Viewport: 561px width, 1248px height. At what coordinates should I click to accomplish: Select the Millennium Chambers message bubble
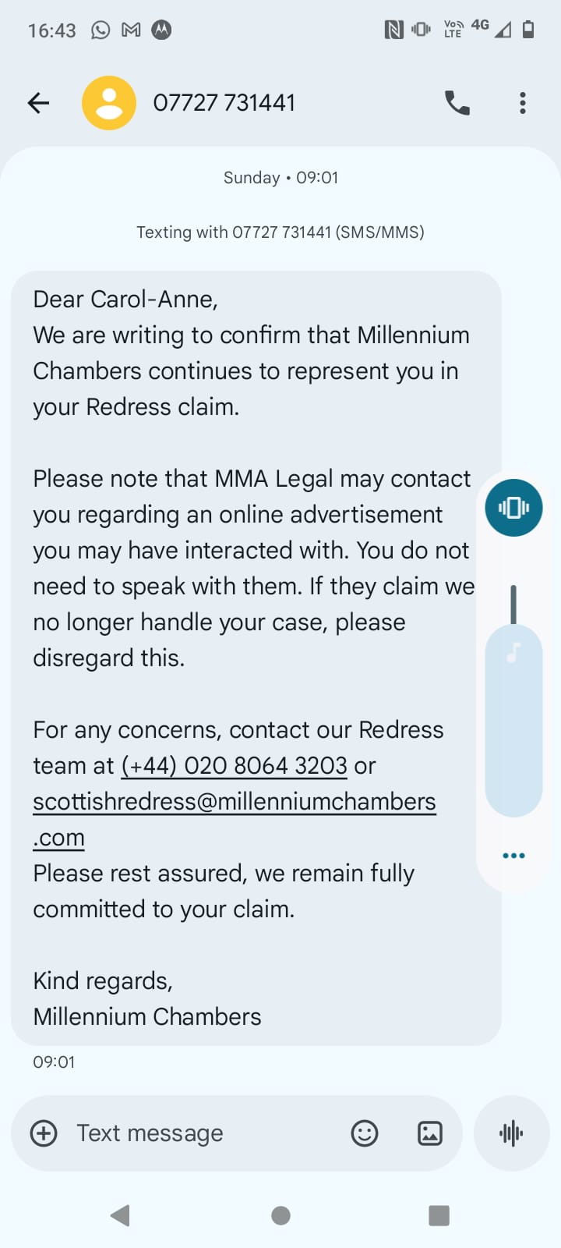tap(256, 658)
